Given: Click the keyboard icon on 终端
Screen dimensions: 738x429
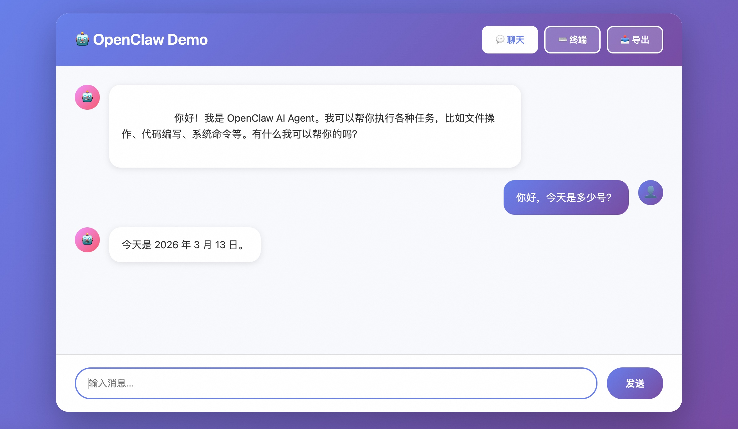Looking at the screenshot, I should coord(562,39).
